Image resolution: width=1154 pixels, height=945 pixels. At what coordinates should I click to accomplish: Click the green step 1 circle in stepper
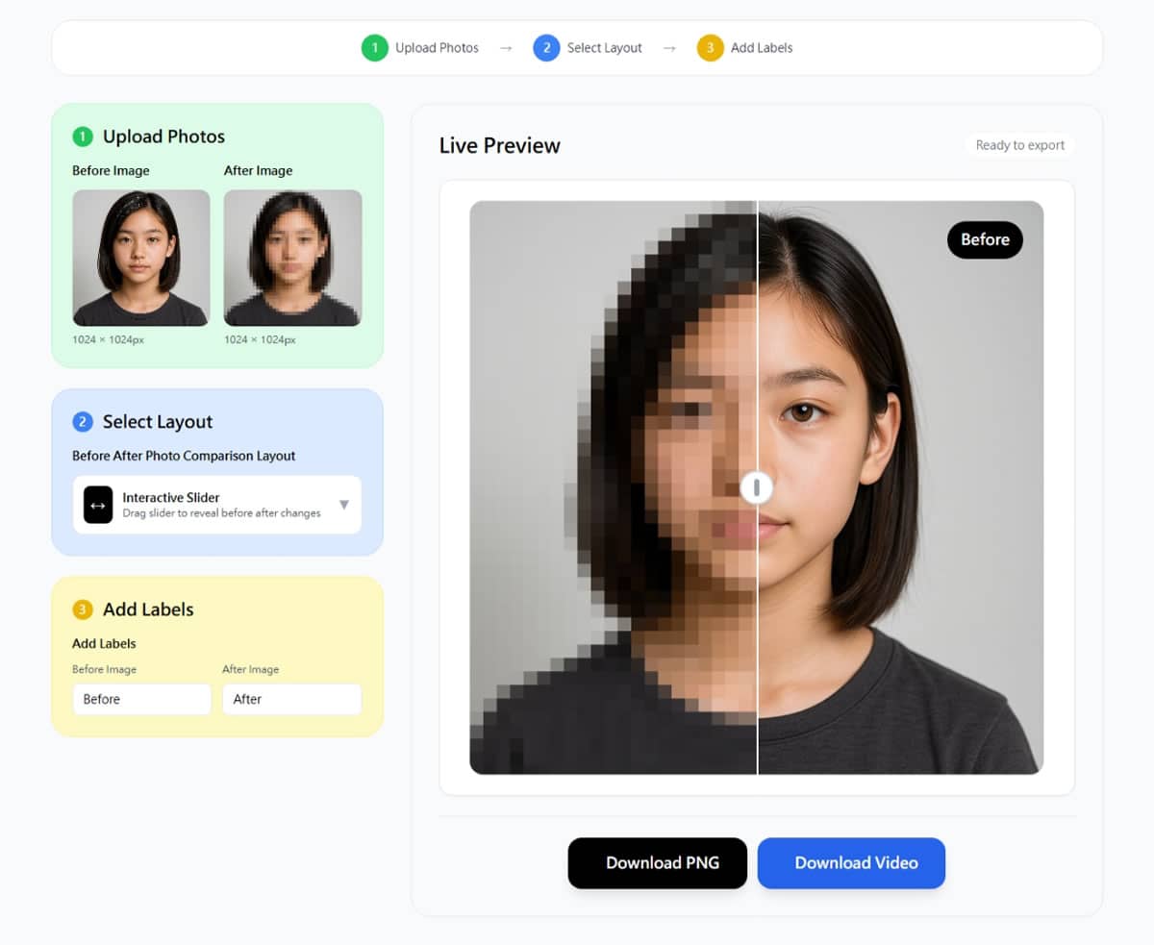pos(374,48)
